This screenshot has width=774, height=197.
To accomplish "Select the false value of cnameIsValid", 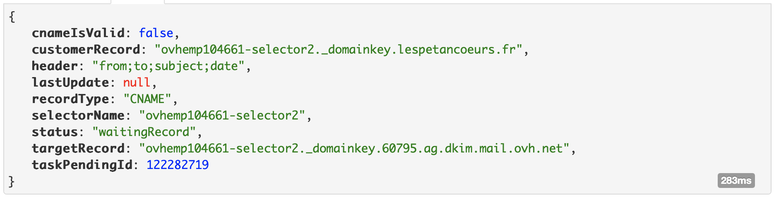I will [x=156, y=33].
